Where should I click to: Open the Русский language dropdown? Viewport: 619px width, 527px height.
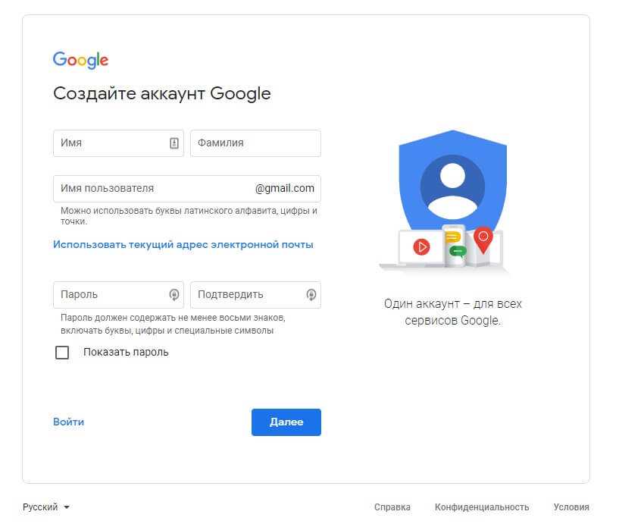point(46,507)
